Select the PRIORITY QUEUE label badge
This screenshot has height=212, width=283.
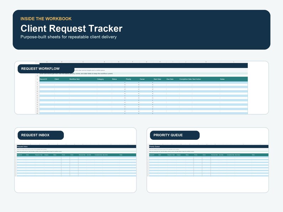pyautogui.click(x=175, y=135)
